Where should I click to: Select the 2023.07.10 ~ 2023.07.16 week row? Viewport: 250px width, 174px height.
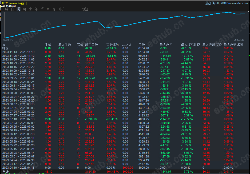(18, 119)
